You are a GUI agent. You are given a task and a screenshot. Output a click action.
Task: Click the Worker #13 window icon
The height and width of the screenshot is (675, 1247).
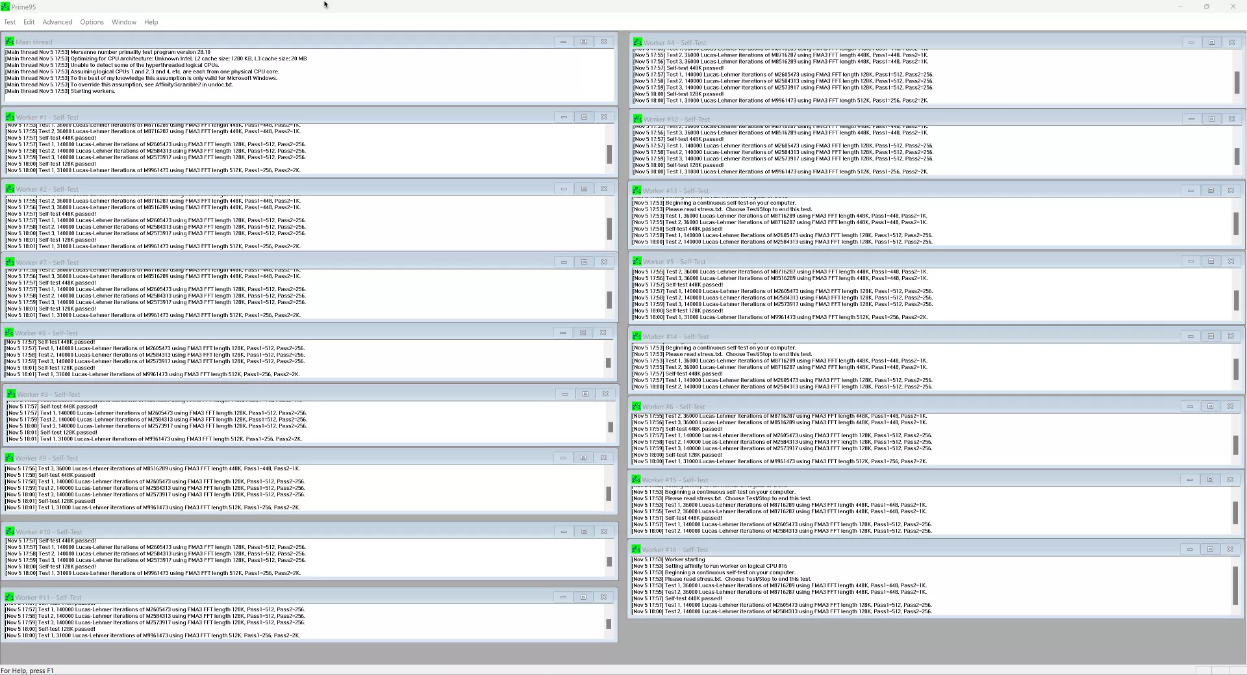636,190
